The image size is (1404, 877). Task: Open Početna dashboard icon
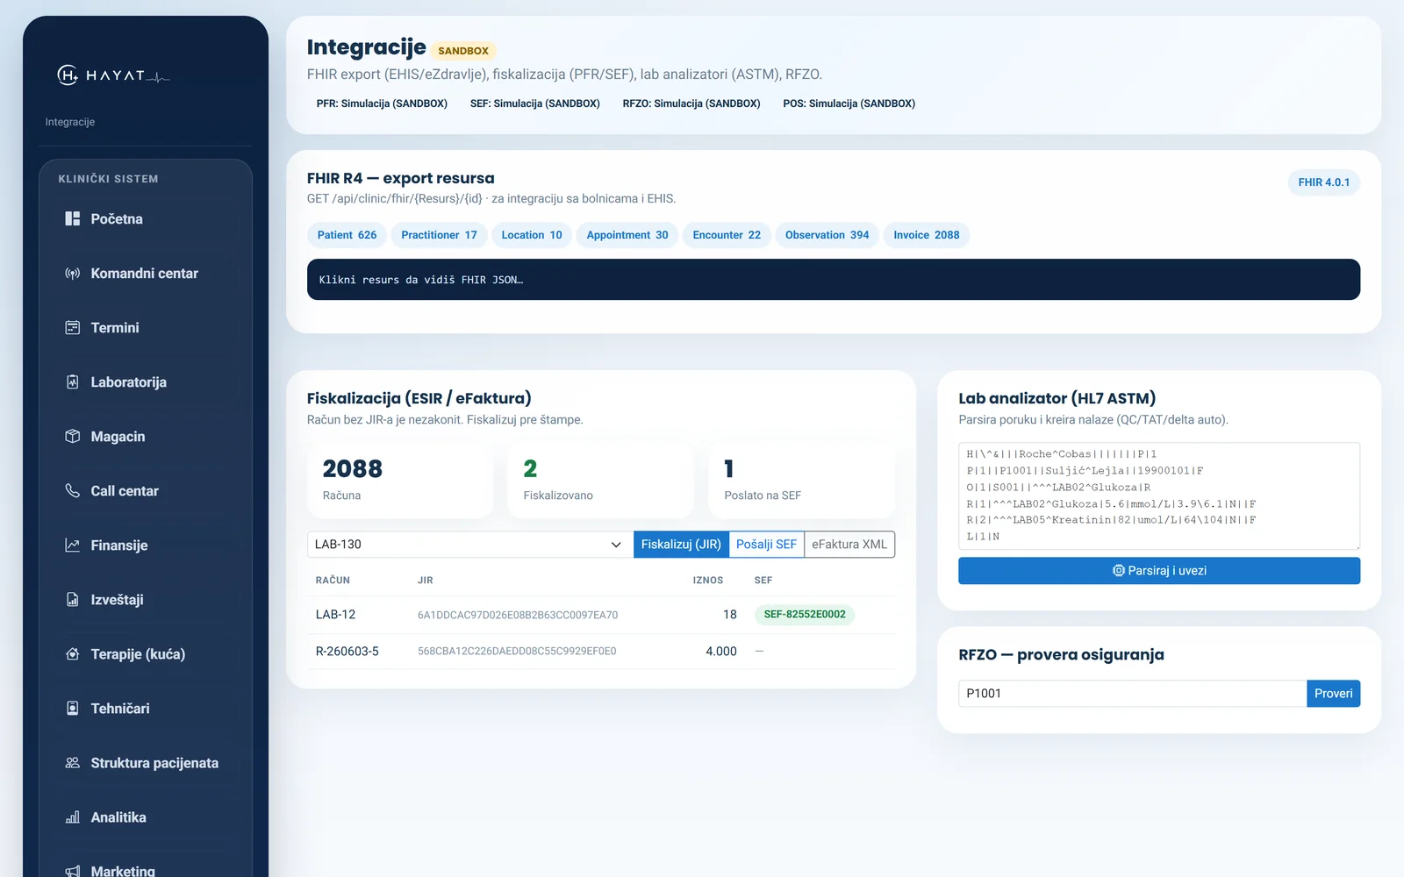tap(73, 218)
